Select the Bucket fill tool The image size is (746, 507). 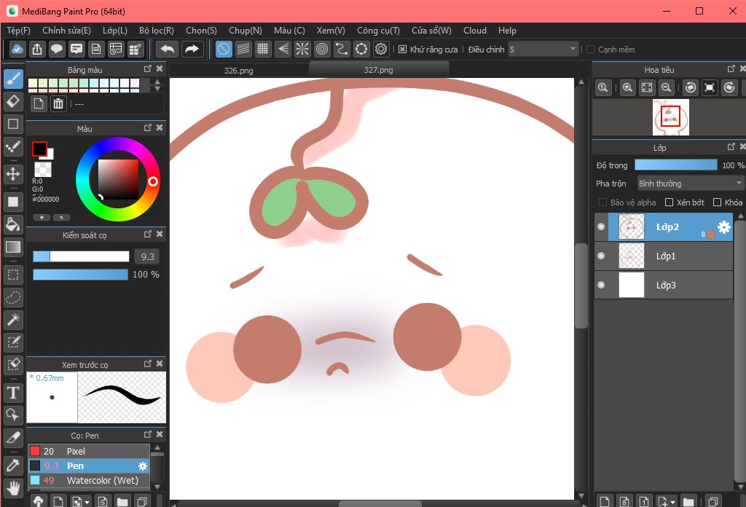(13, 224)
